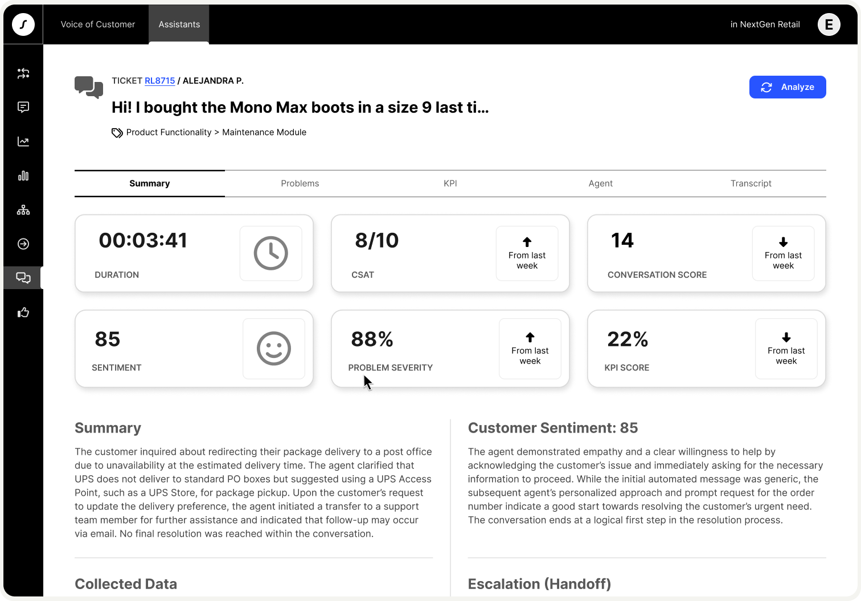
Task: Switch to the Voice of Customer tab
Action: coord(98,24)
